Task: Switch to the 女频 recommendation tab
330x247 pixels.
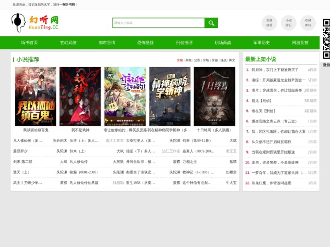Action: pos(179,60)
